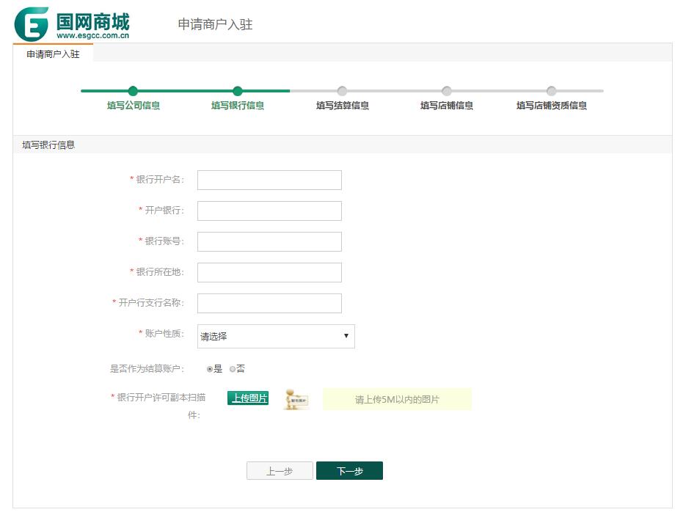Select the 填写银行信息 step dot

tap(238, 91)
